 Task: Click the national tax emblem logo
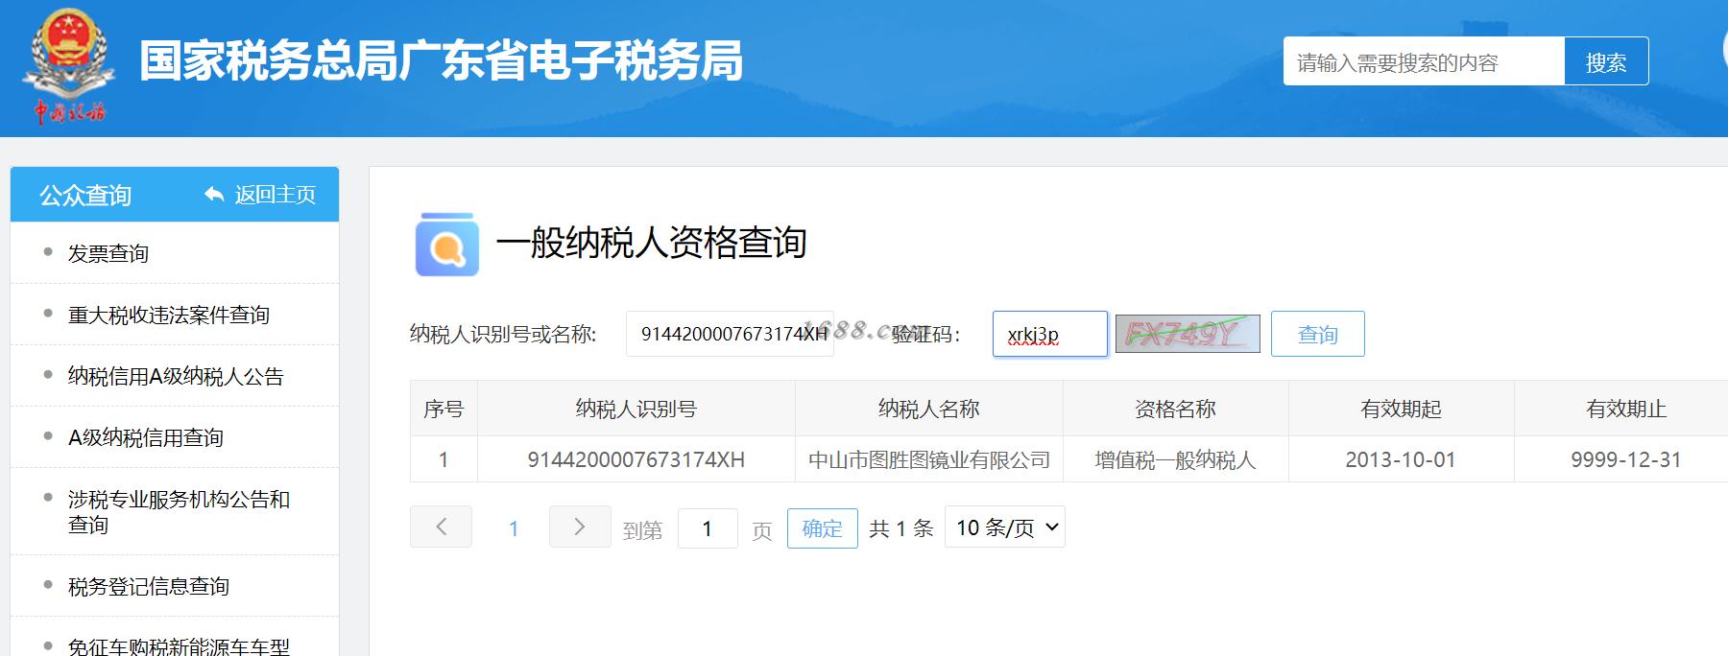[68, 65]
